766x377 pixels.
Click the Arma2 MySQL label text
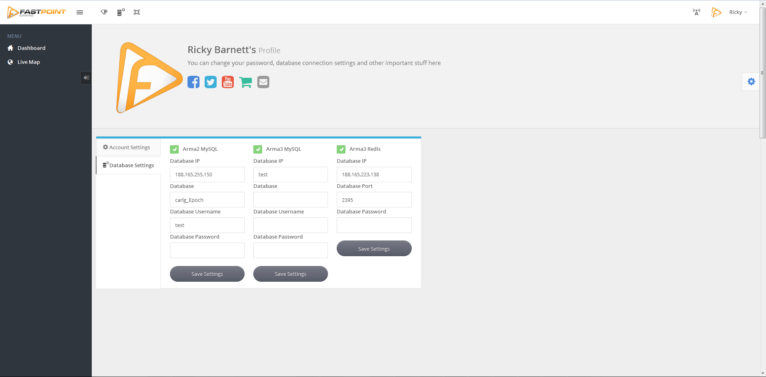click(200, 149)
